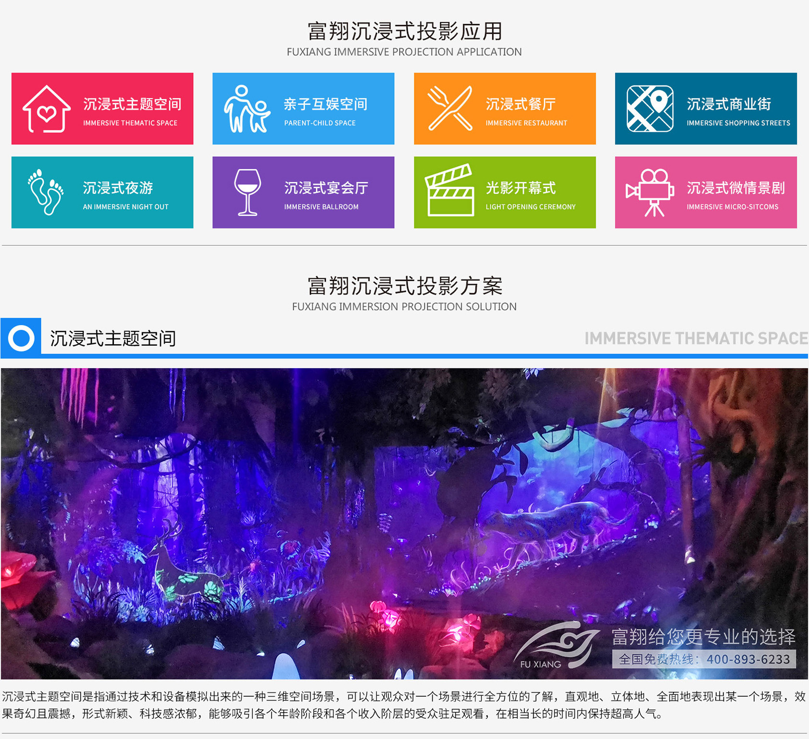This screenshot has width=809, height=739.
Task: Click the footprints icon
Action: (46, 192)
